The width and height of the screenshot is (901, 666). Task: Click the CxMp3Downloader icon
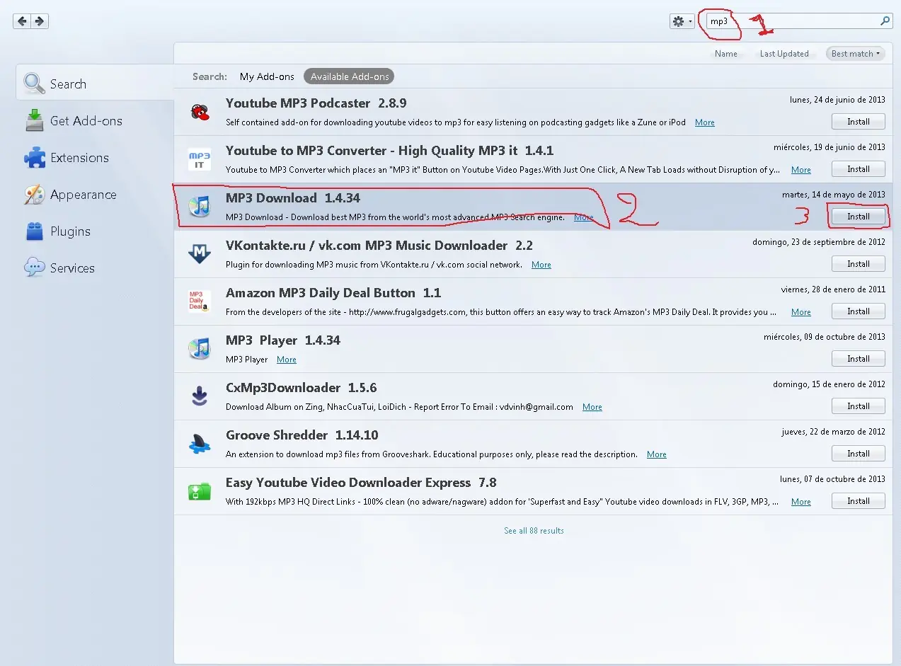pyautogui.click(x=199, y=396)
